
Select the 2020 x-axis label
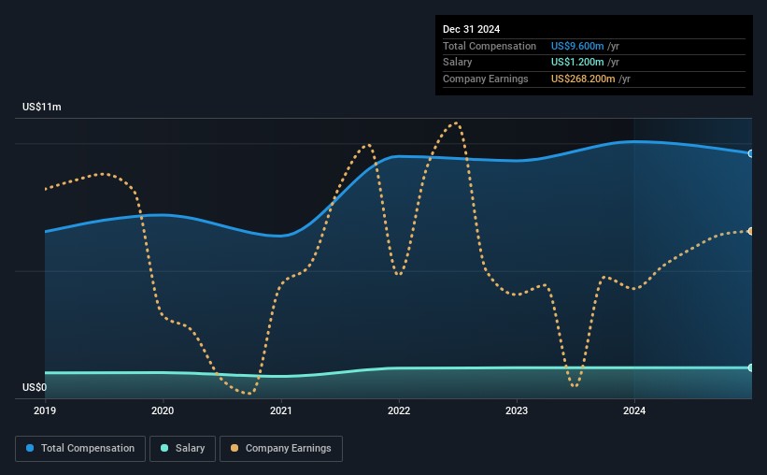pyautogui.click(x=163, y=410)
